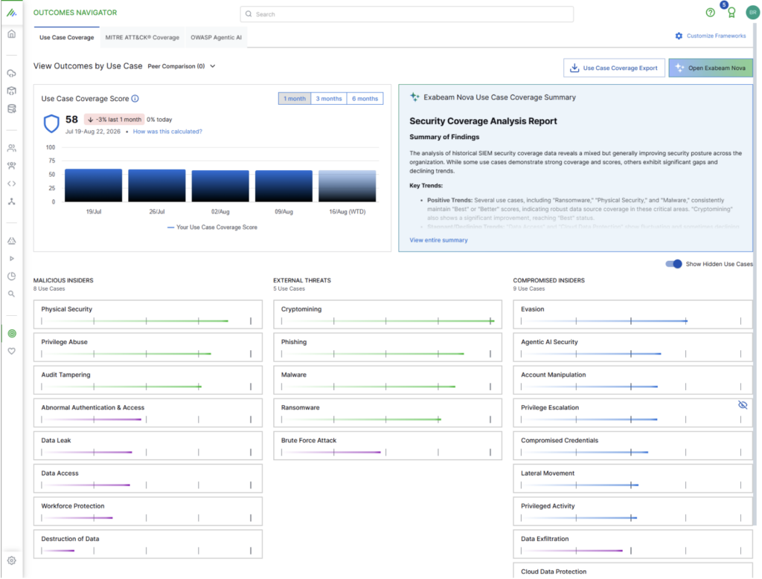Open the Phishing use case card
762x579 pixels.
387,347
